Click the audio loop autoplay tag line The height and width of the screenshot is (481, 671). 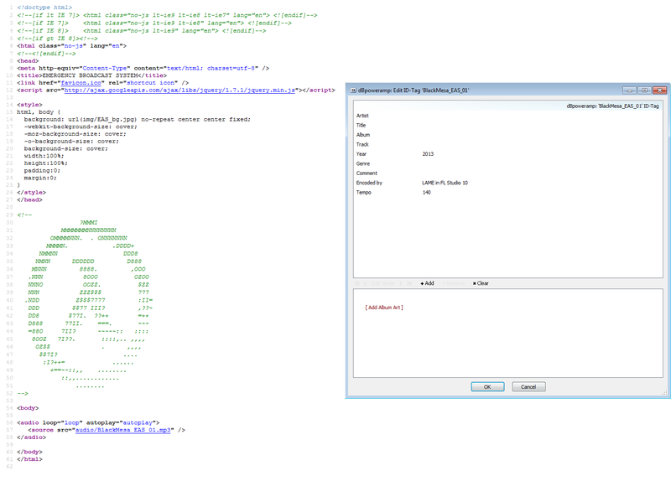pos(88,423)
